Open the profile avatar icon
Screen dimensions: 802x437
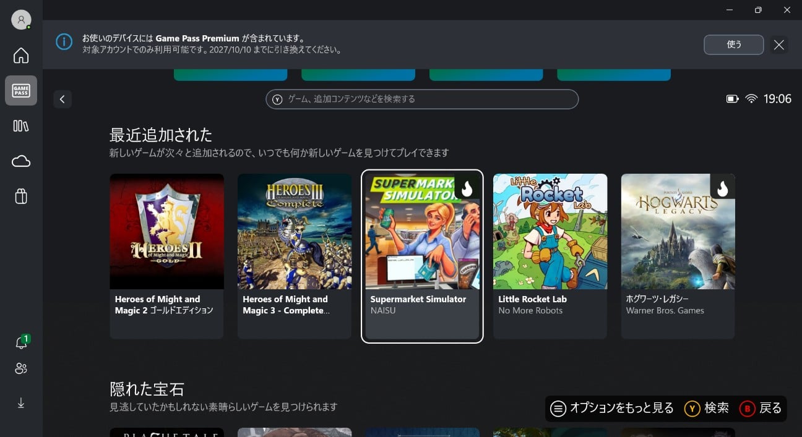21,20
